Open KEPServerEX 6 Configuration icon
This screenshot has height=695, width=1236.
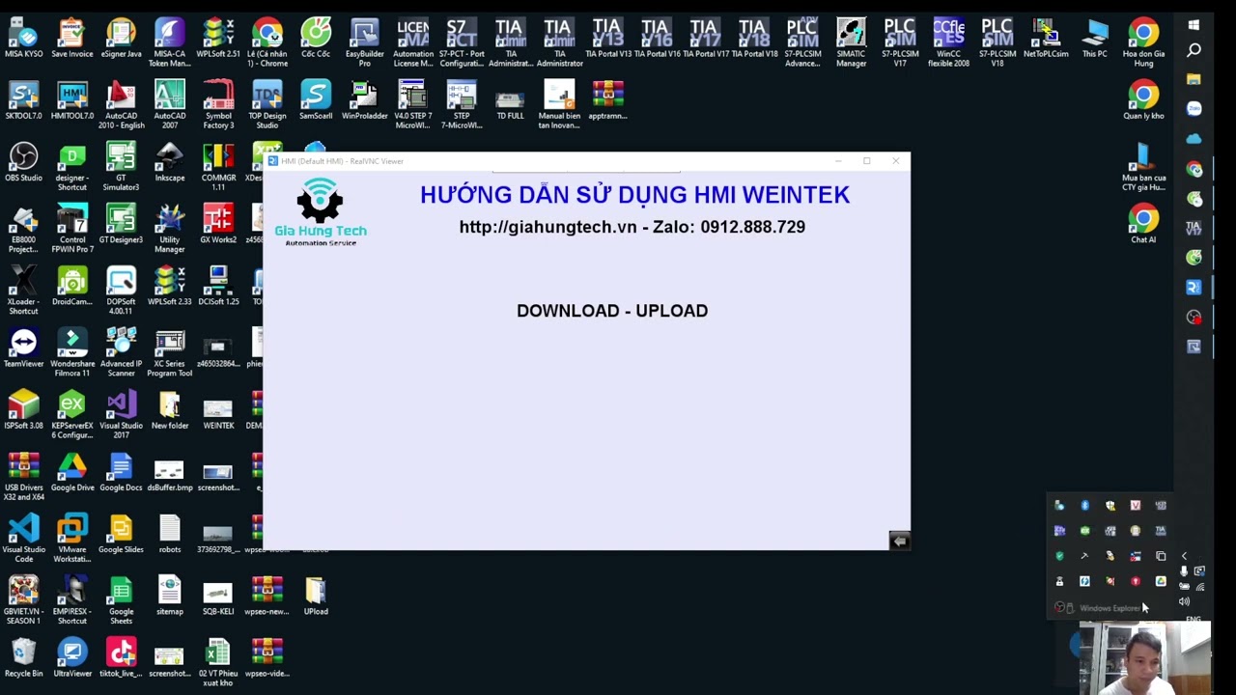pos(72,414)
